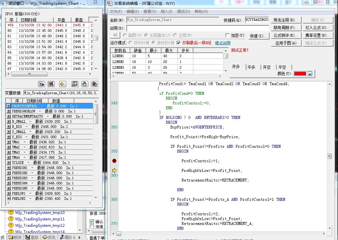Click the crossed-out hand clear breakpoints icon
The width and height of the screenshot is (338, 240).
(94, 84)
